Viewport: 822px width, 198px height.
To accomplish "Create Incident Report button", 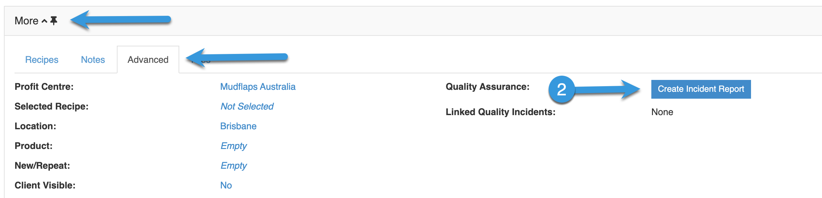I will (x=701, y=89).
